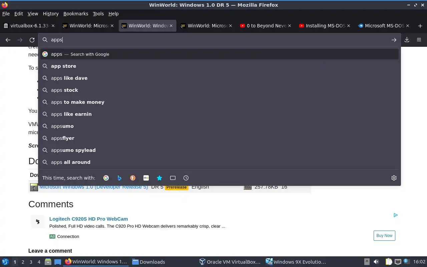
Task: Reload the current page
Action: pyautogui.click(x=32, y=40)
